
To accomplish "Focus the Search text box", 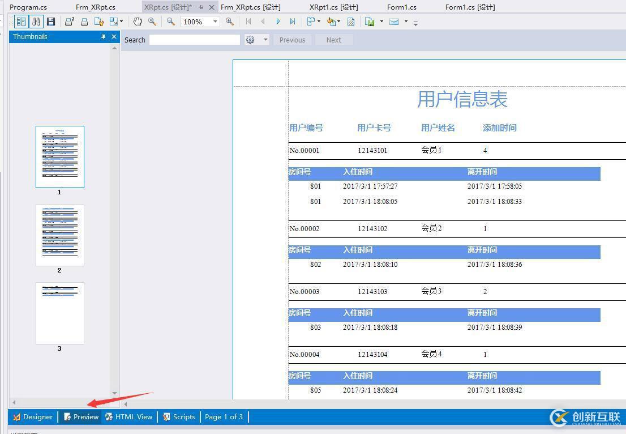I will point(195,40).
